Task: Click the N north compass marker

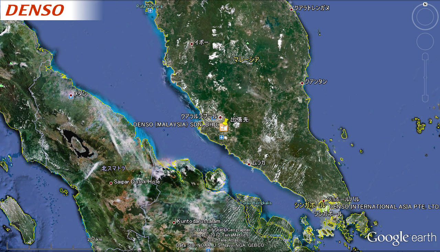Action: tap(425, 4)
